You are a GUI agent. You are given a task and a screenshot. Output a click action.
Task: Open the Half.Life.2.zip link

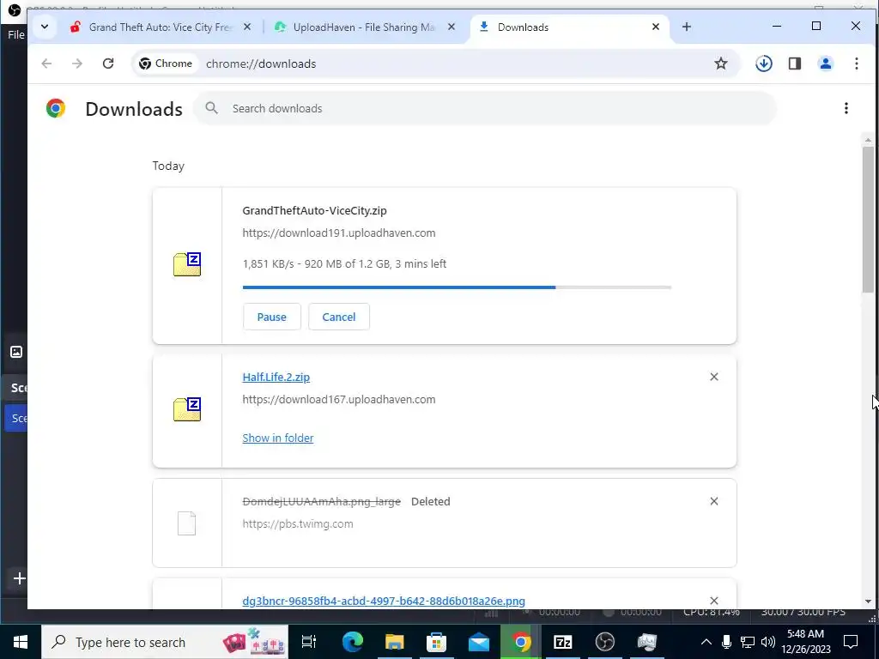tap(276, 378)
